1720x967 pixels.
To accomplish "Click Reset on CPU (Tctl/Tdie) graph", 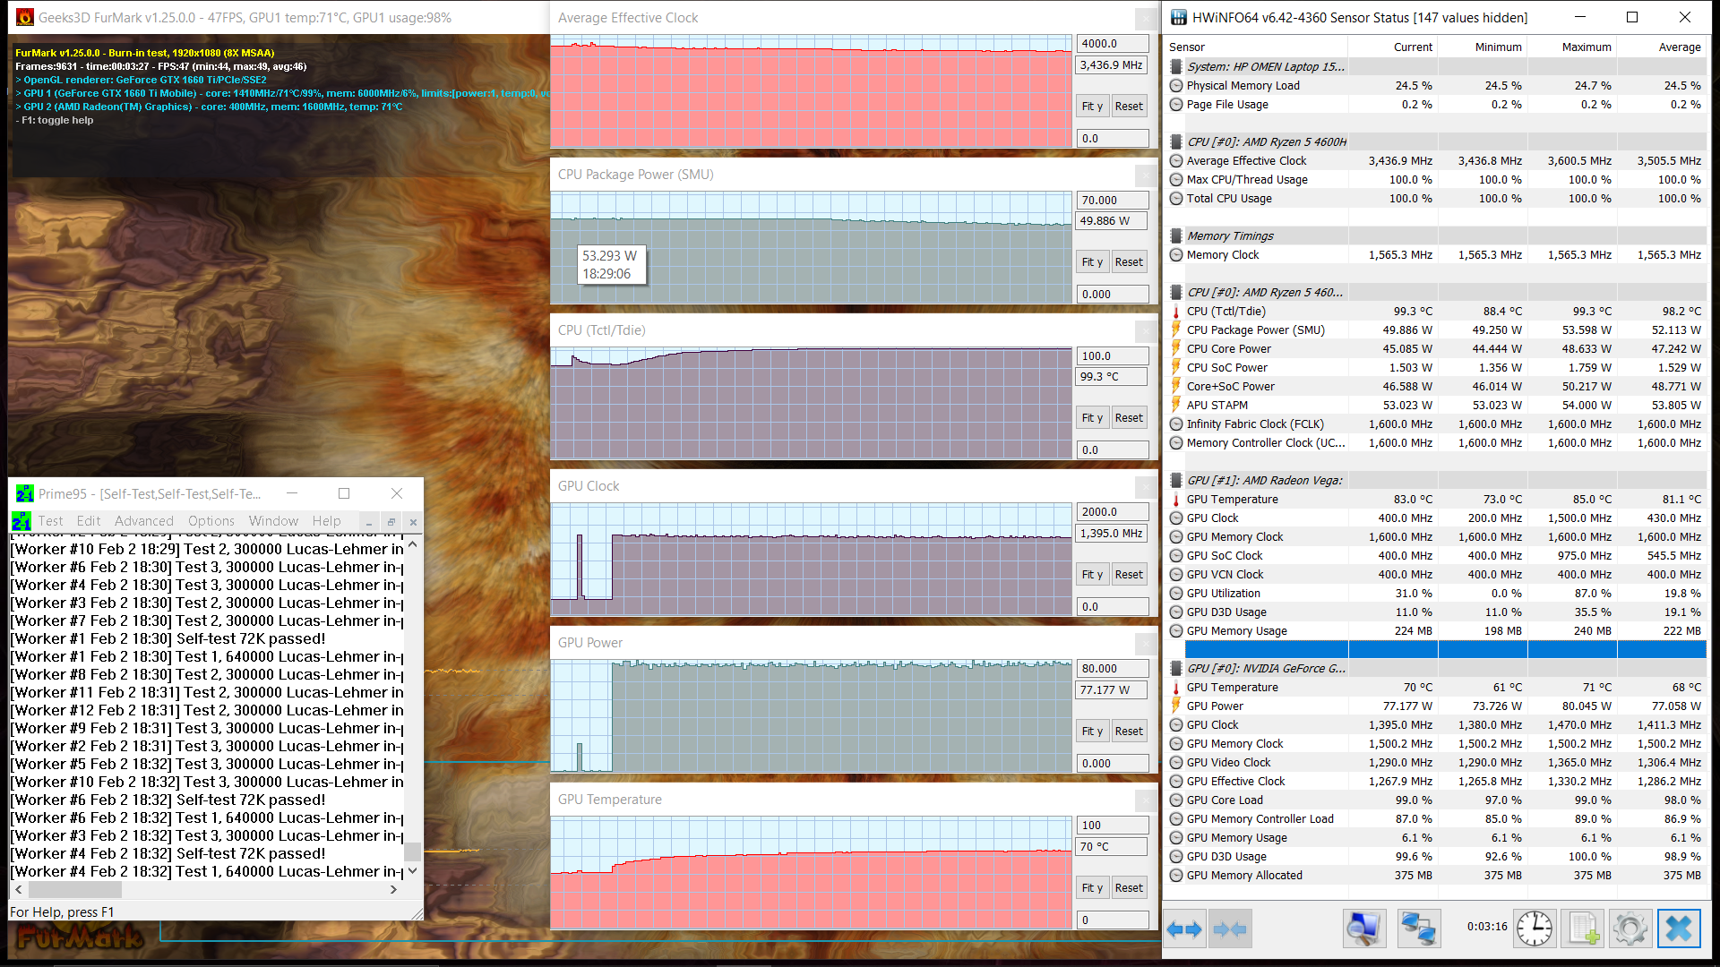I will 1129,417.
